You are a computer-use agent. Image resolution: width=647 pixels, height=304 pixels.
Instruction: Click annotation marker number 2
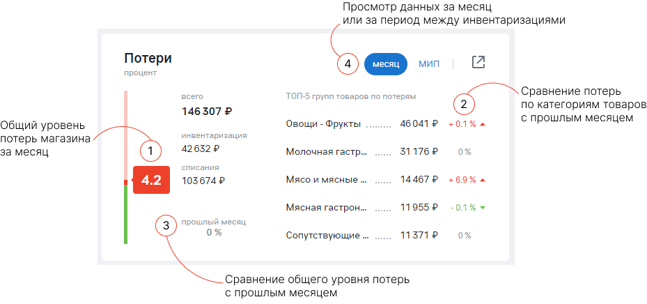click(464, 105)
